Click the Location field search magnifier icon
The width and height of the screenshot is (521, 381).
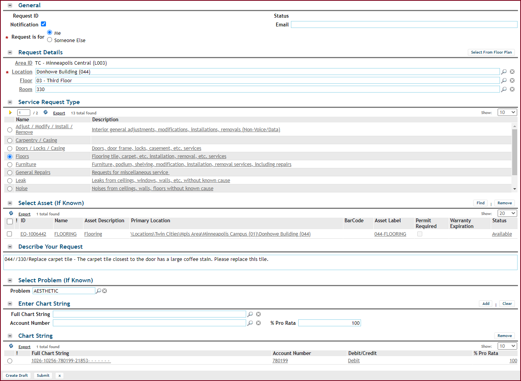pos(504,72)
